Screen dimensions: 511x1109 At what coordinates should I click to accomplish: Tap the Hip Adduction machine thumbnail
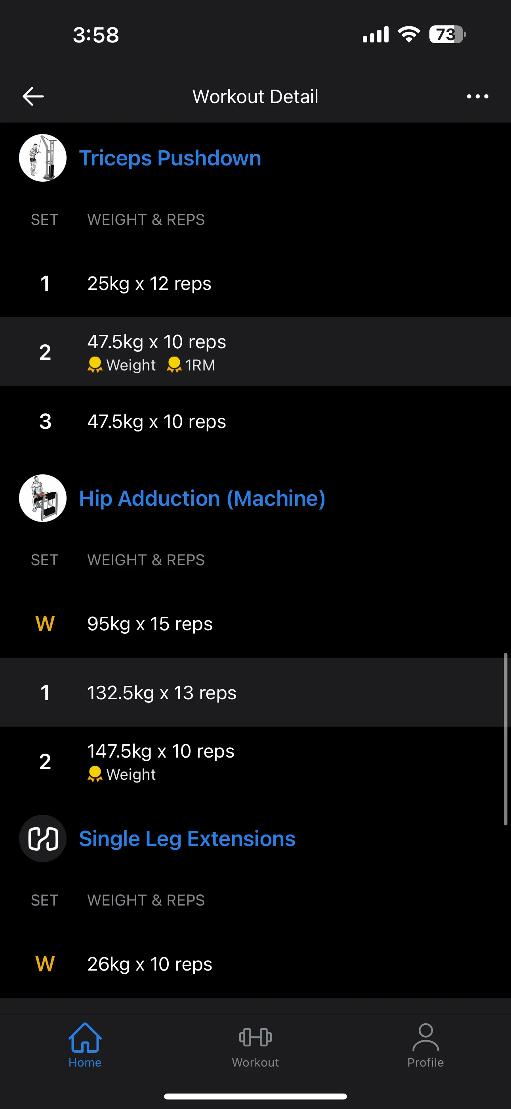[43, 498]
